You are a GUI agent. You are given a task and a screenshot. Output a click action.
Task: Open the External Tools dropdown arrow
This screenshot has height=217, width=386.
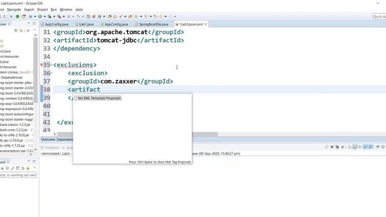(64, 16)
